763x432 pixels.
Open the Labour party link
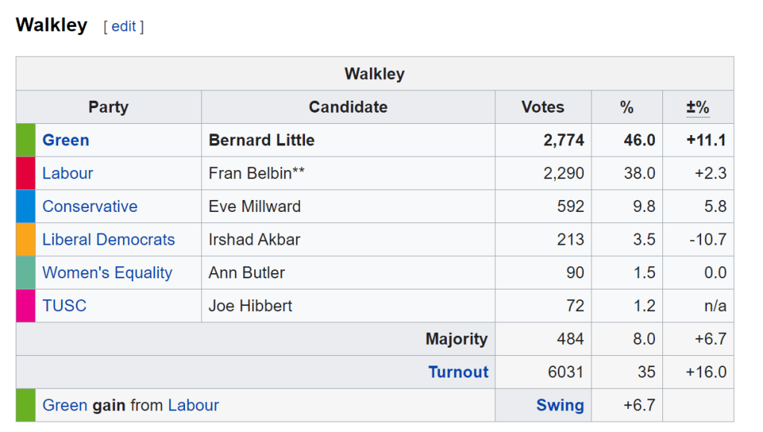coord(68,173)
